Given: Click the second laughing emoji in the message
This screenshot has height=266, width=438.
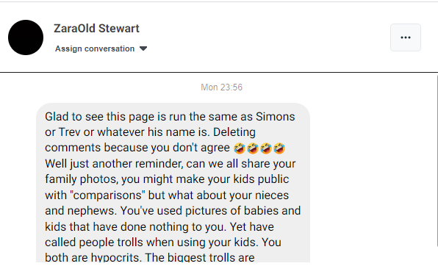Looking at the screenshot, I should coord(253,148).
